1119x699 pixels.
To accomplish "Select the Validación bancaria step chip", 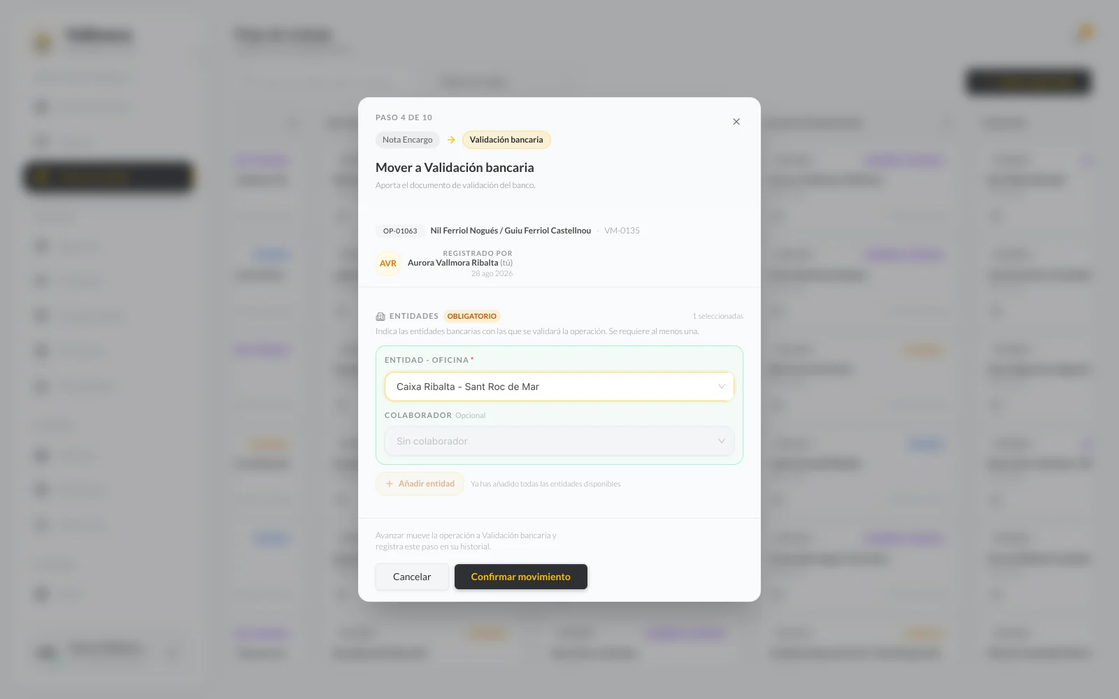I will (x=506, y=140).
